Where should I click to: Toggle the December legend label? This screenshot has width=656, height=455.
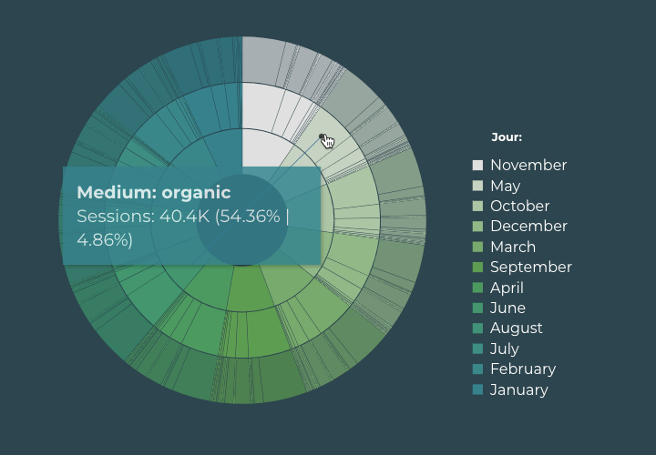point(528,226)
